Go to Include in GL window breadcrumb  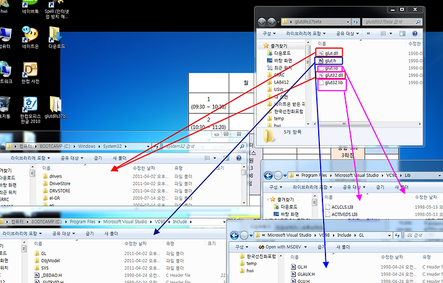click(344, 235)
